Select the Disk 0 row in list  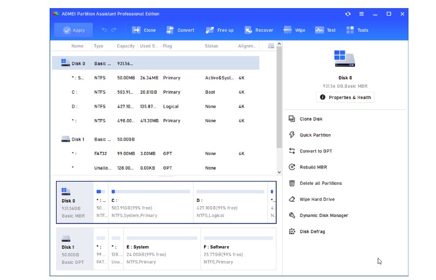[x=156, y=64]
